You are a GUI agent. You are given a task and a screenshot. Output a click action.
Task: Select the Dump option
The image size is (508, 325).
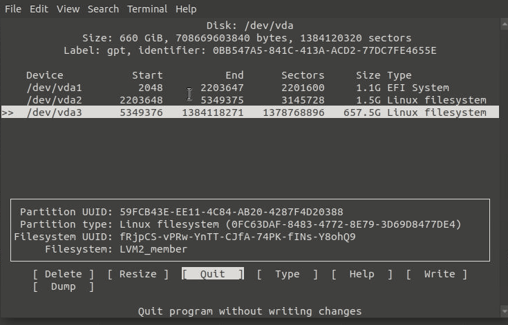[x=63, y=286]
